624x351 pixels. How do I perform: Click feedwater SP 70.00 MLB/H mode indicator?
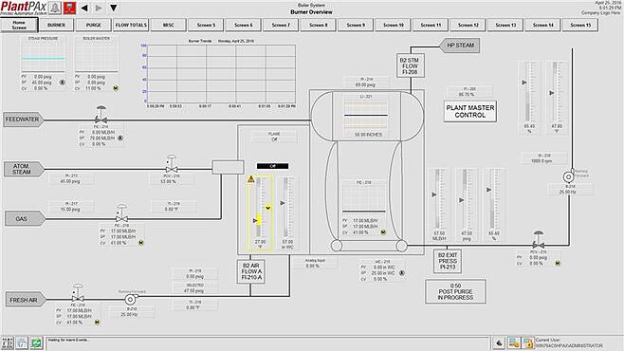tap(120, 139)
